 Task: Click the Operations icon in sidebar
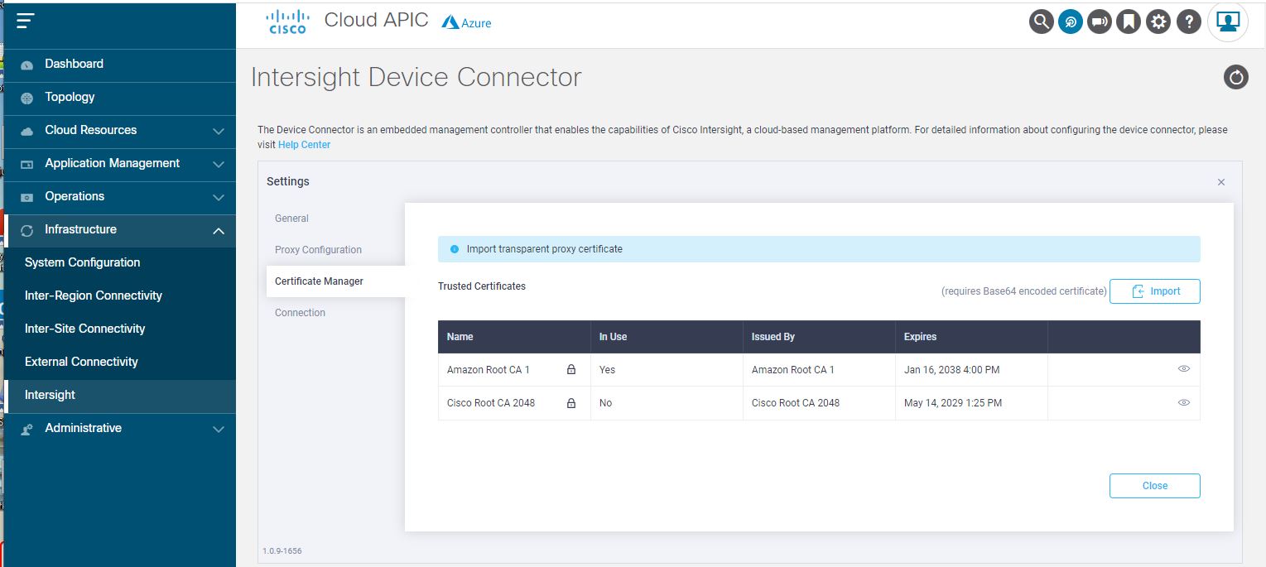(x=27, y=197)
